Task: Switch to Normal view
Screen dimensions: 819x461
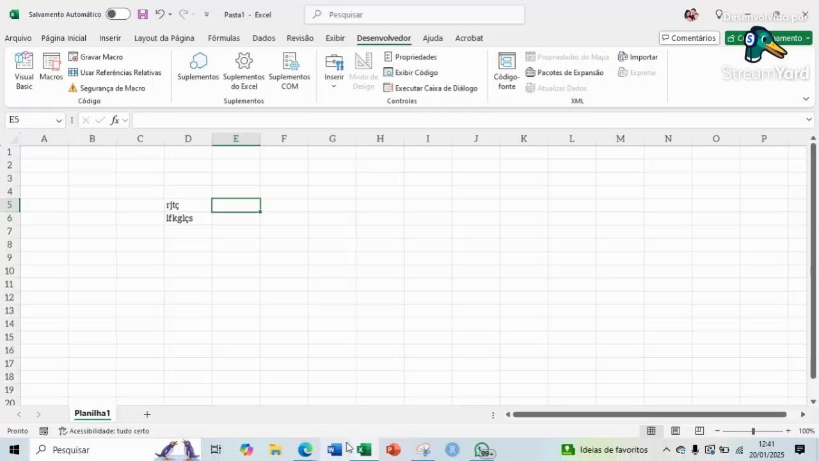Action: [x=651, y=431]
